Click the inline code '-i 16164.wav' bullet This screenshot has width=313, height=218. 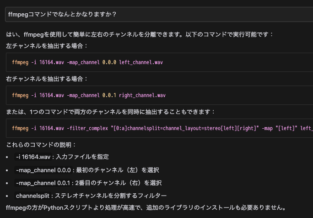33,157
